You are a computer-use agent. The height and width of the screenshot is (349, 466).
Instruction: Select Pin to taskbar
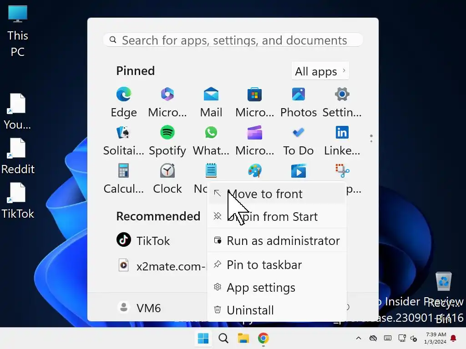click(x=277, y=265)
